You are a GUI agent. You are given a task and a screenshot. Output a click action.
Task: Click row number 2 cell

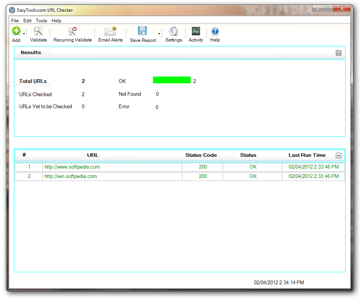(29, 176)
